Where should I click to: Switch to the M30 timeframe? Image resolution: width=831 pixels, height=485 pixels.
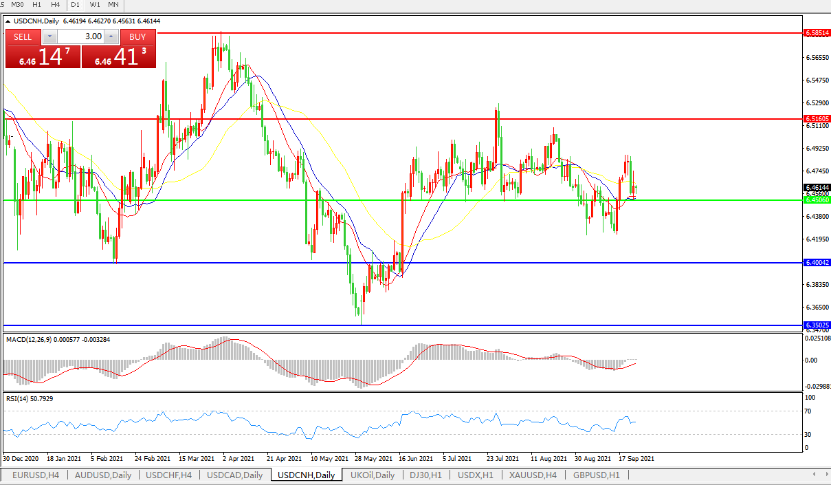(x=19, y=5)
